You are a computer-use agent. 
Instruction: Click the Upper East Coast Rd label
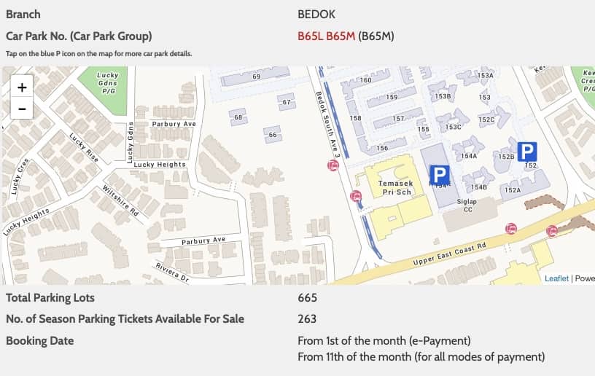[x=449, y=254]
